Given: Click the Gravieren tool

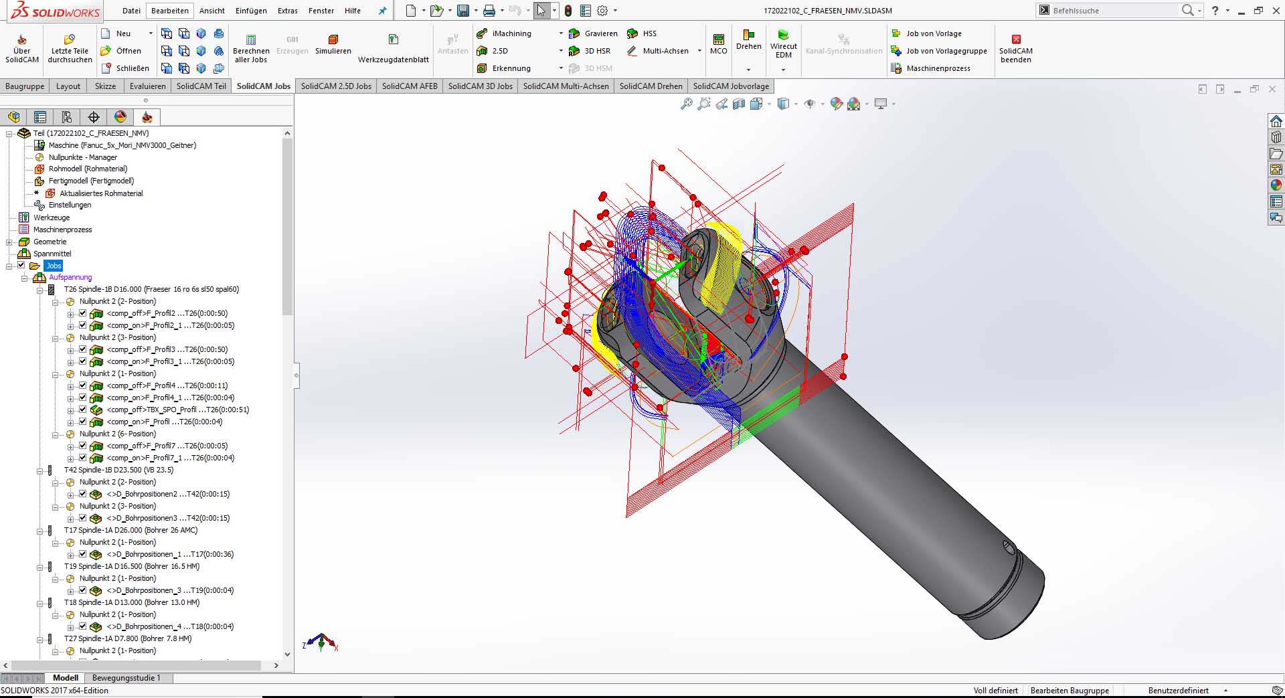Looking at the screenshot, I should [593, 33].
